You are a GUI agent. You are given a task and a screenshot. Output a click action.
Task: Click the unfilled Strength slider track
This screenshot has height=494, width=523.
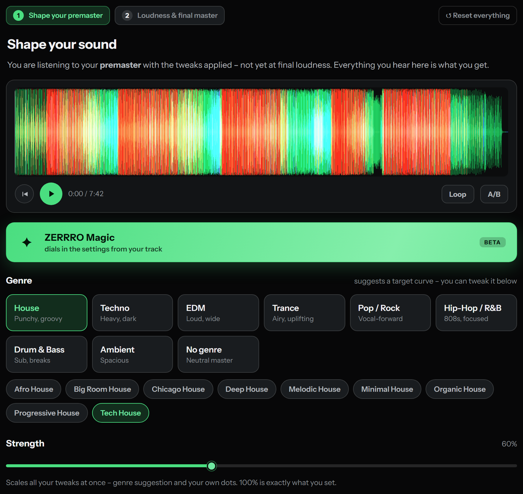[x=367, y=466]
